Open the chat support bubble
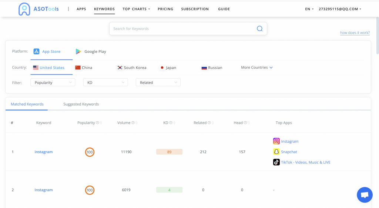The image size is (379, 208). point(365,195)
